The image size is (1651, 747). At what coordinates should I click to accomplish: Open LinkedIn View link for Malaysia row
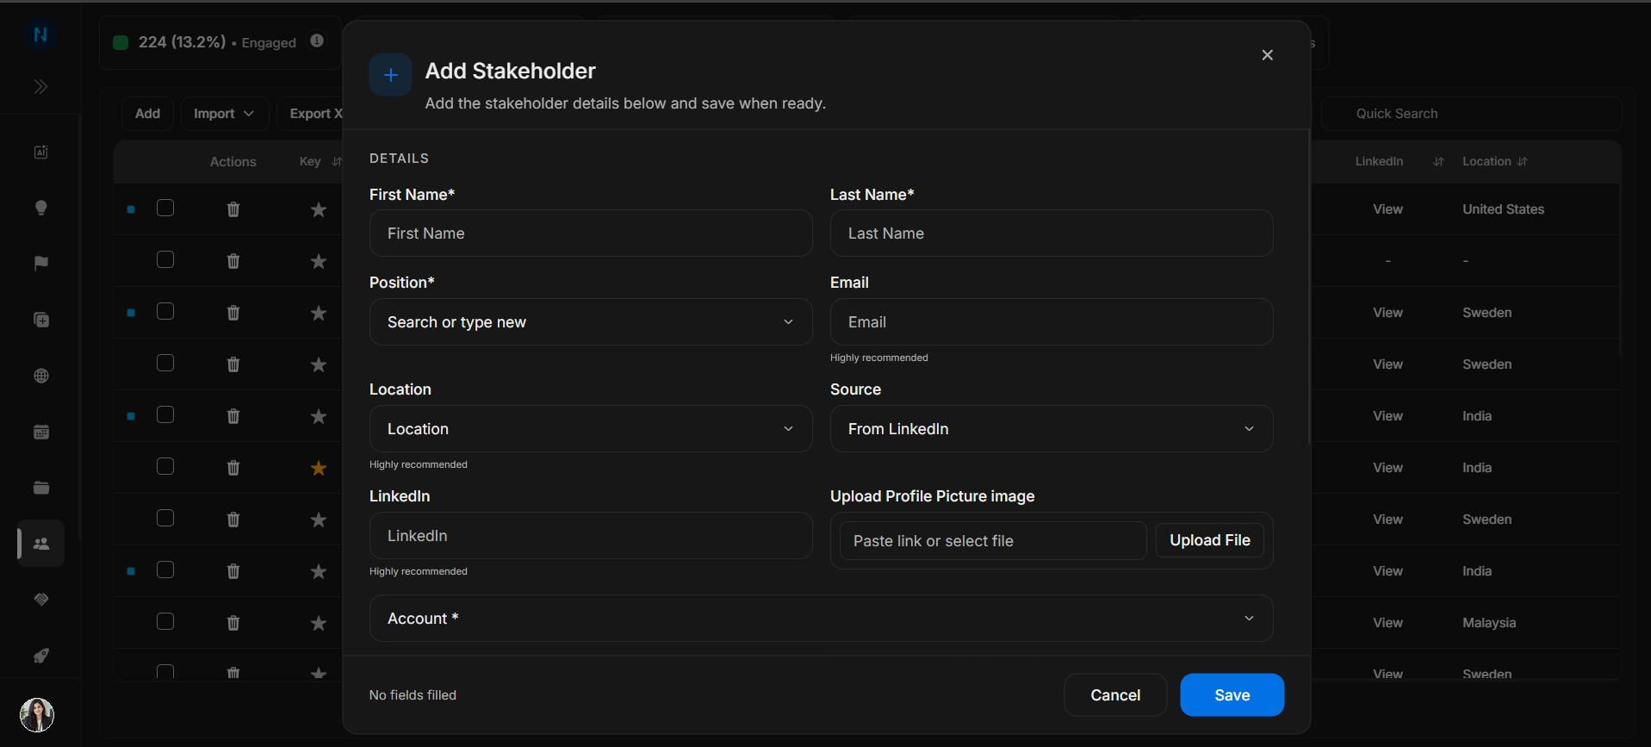1387,623
